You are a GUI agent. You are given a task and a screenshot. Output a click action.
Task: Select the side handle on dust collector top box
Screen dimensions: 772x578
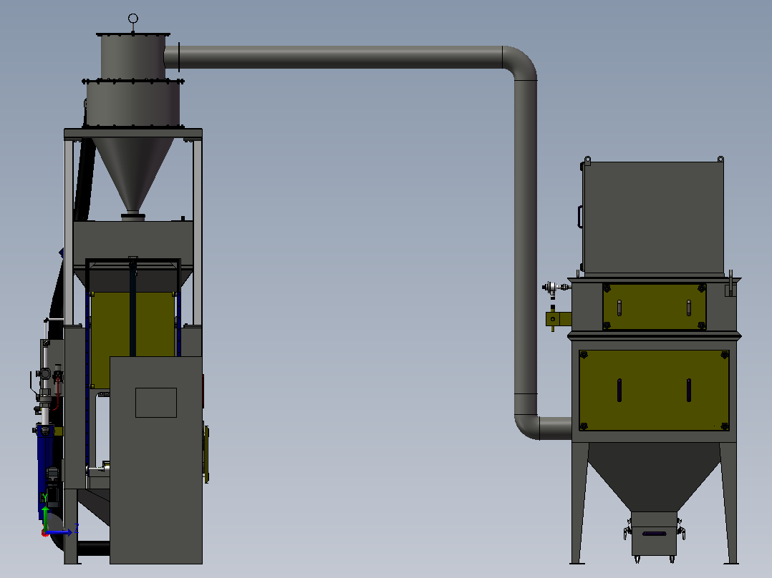(580, 217)
